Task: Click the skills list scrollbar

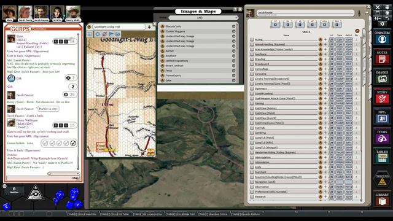Action: click(361, 119)
